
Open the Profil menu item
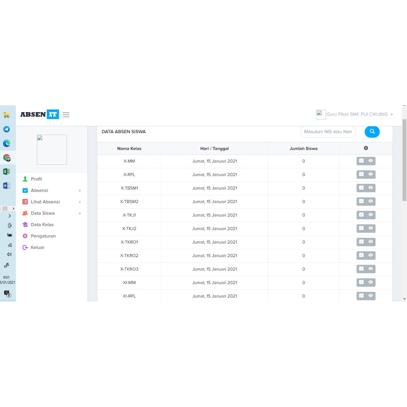[36, 179]
